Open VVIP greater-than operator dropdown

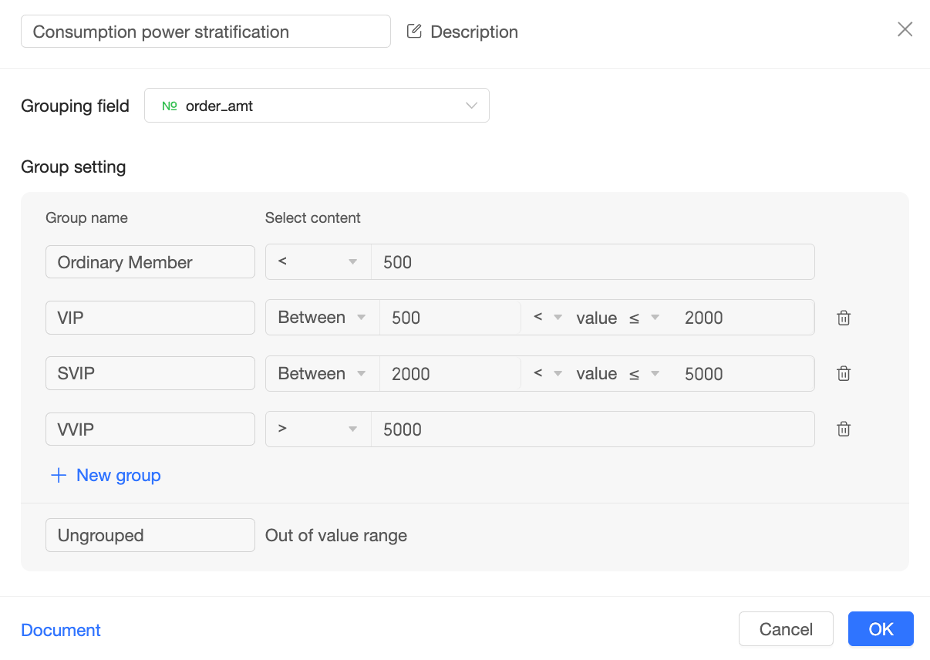318,429
